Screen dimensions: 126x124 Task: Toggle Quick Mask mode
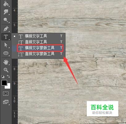tap(6, 94)
